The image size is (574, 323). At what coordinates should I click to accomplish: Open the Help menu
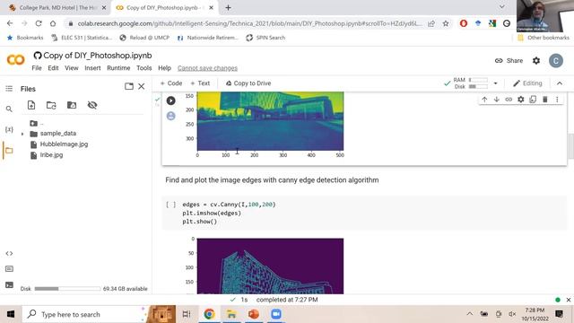pos(164,68)
